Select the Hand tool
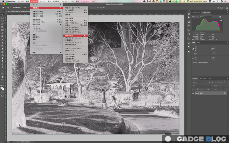 3,77
